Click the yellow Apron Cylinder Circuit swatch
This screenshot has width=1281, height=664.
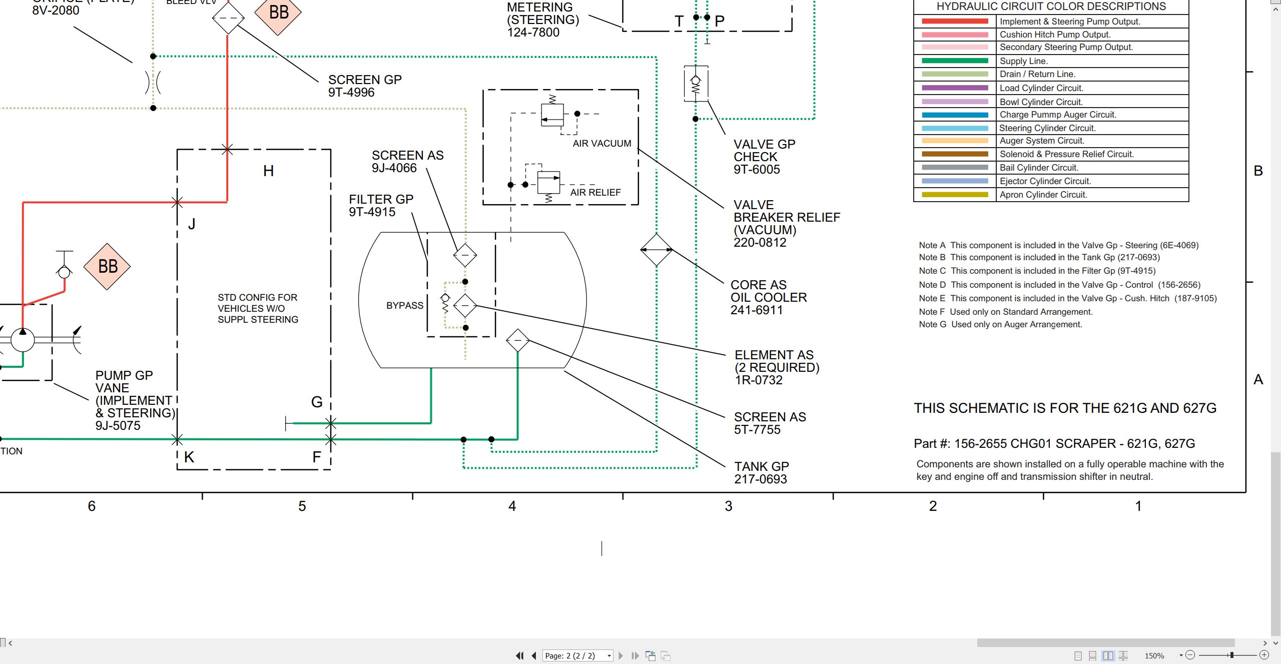(955, 195)
